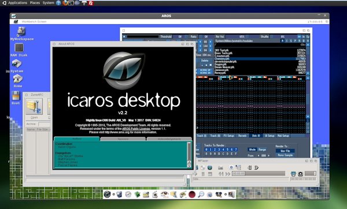Open the help icon in top panel
Viewport: 347px width, 209px height.
coord(58,3)
